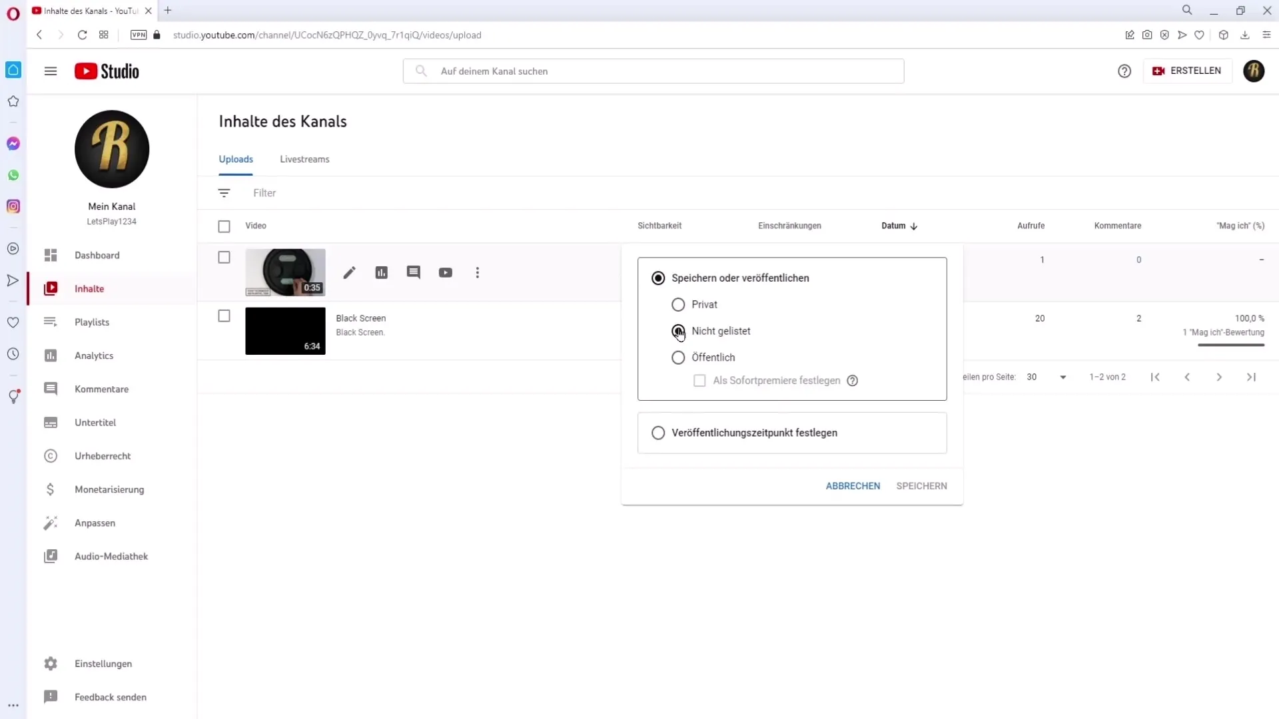Select the Privat radio button
This screenshot has height=719, width=1279.
click(678, 304)
